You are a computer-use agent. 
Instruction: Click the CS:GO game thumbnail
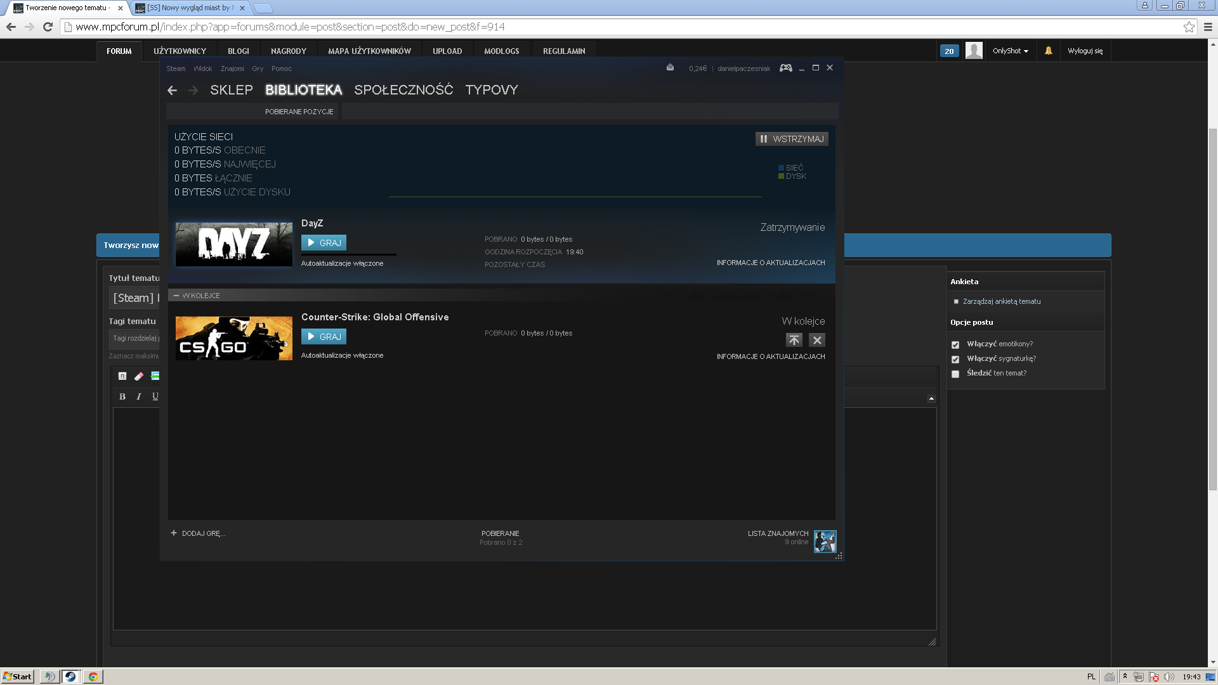click(x=234, y=338)
